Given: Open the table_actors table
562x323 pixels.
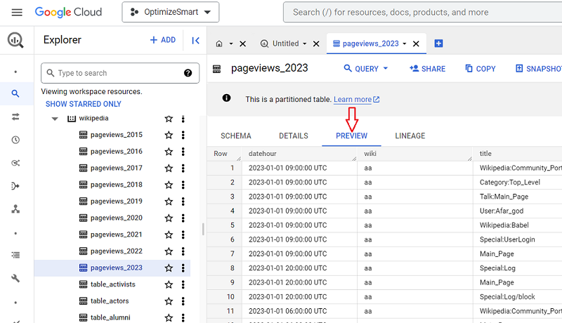Looking at the screenshot, I should point(110,301).
